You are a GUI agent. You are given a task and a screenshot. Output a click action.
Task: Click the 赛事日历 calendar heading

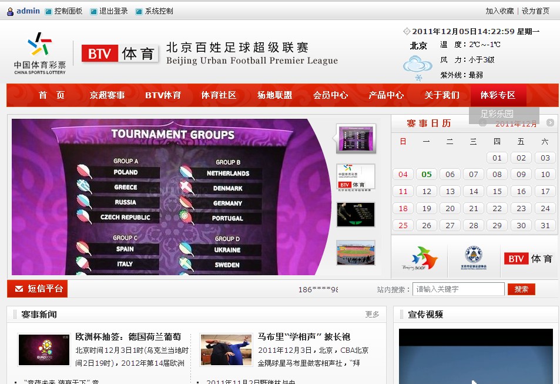pos(428,123)
